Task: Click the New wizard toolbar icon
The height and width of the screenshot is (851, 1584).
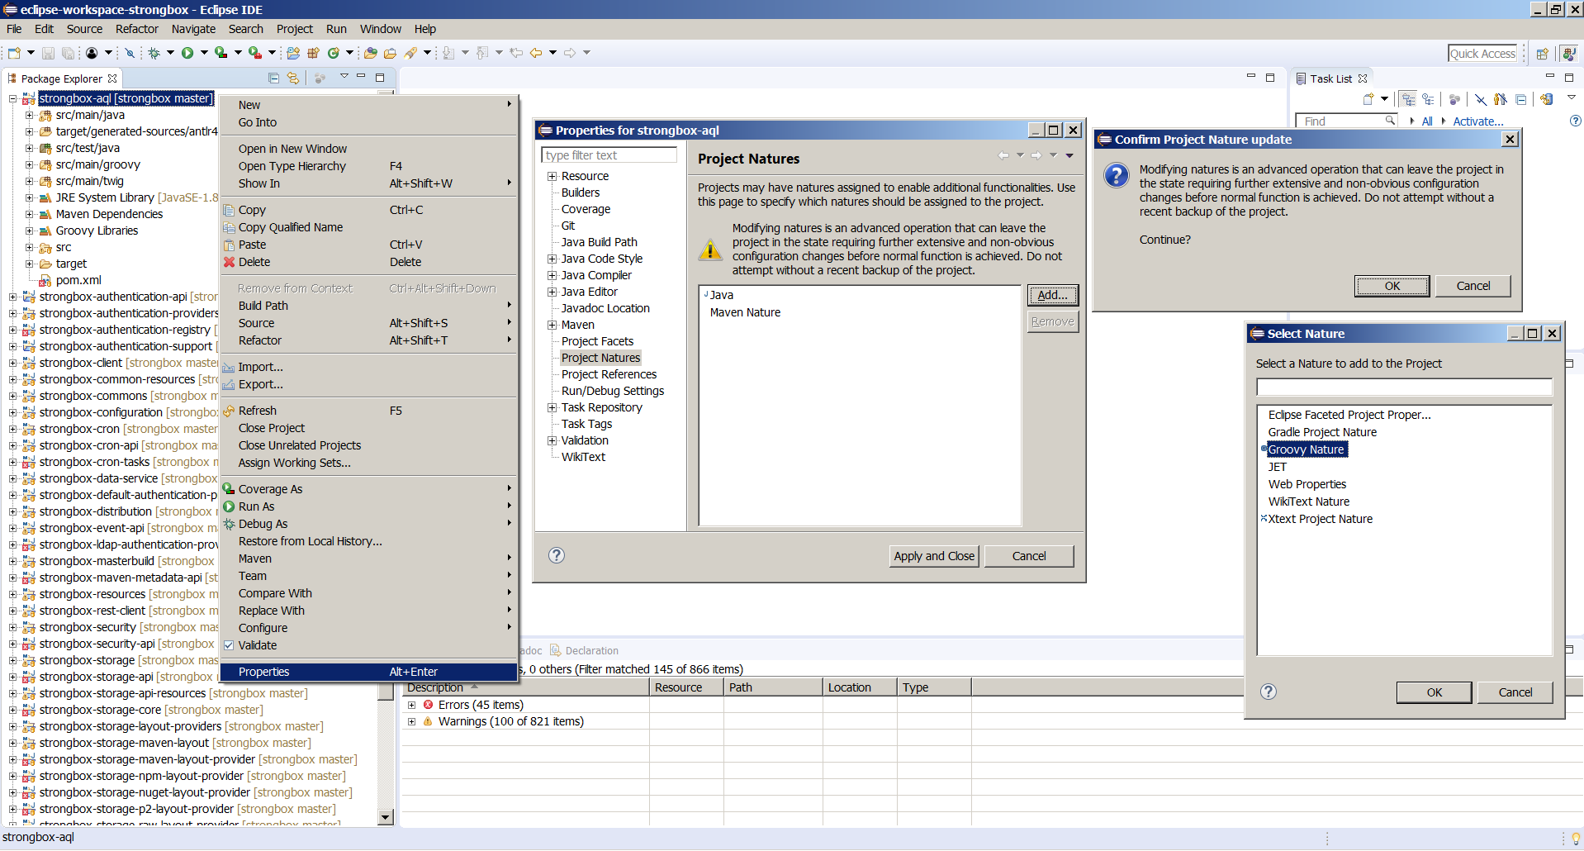Action: 14,53
